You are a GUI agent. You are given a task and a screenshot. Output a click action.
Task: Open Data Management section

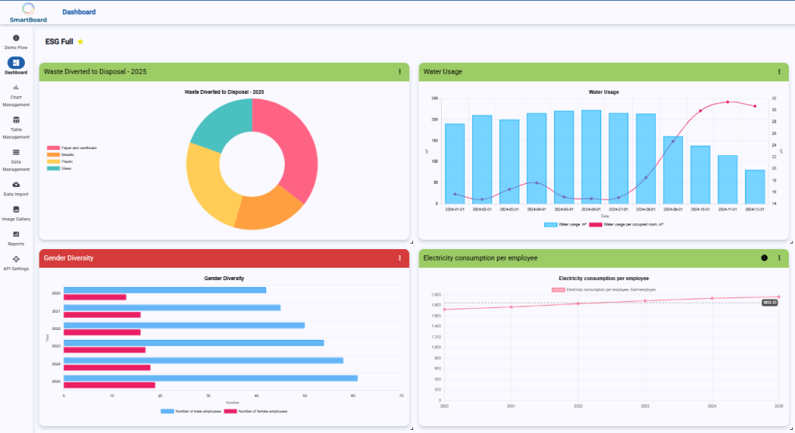point(16,152)
